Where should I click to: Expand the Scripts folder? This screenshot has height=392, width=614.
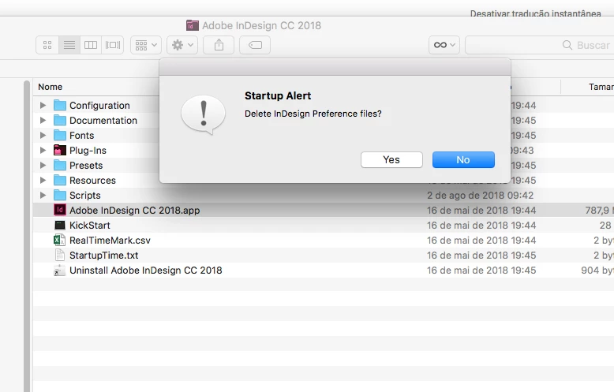tap(43, 196)
